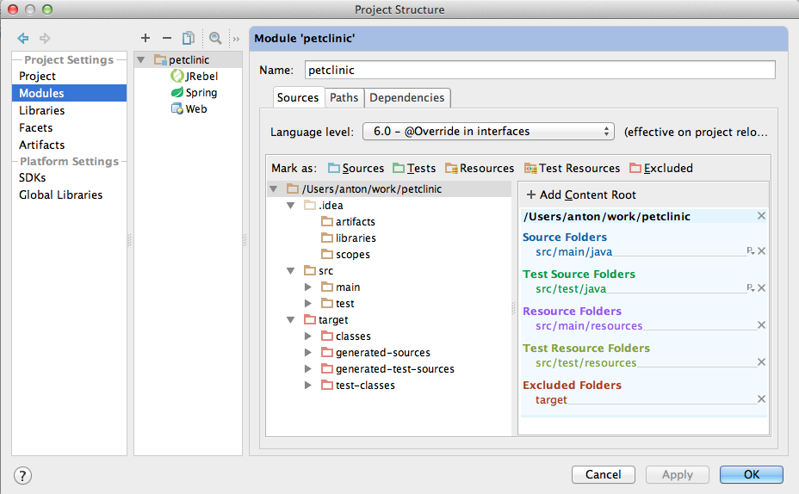Screen dimensions: 799x494
Task: Click the Apply button
Action: [x=678, y=475]
